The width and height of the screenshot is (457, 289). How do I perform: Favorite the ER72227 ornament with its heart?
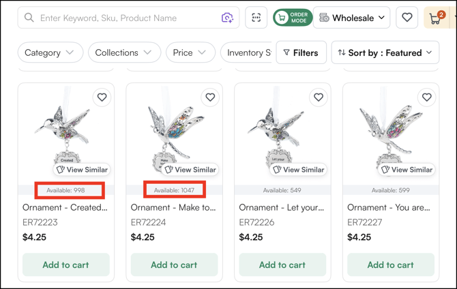click(427, 97)
